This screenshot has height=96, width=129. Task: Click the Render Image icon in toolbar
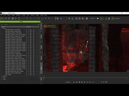pyautogui.click(x=13, y=18)
